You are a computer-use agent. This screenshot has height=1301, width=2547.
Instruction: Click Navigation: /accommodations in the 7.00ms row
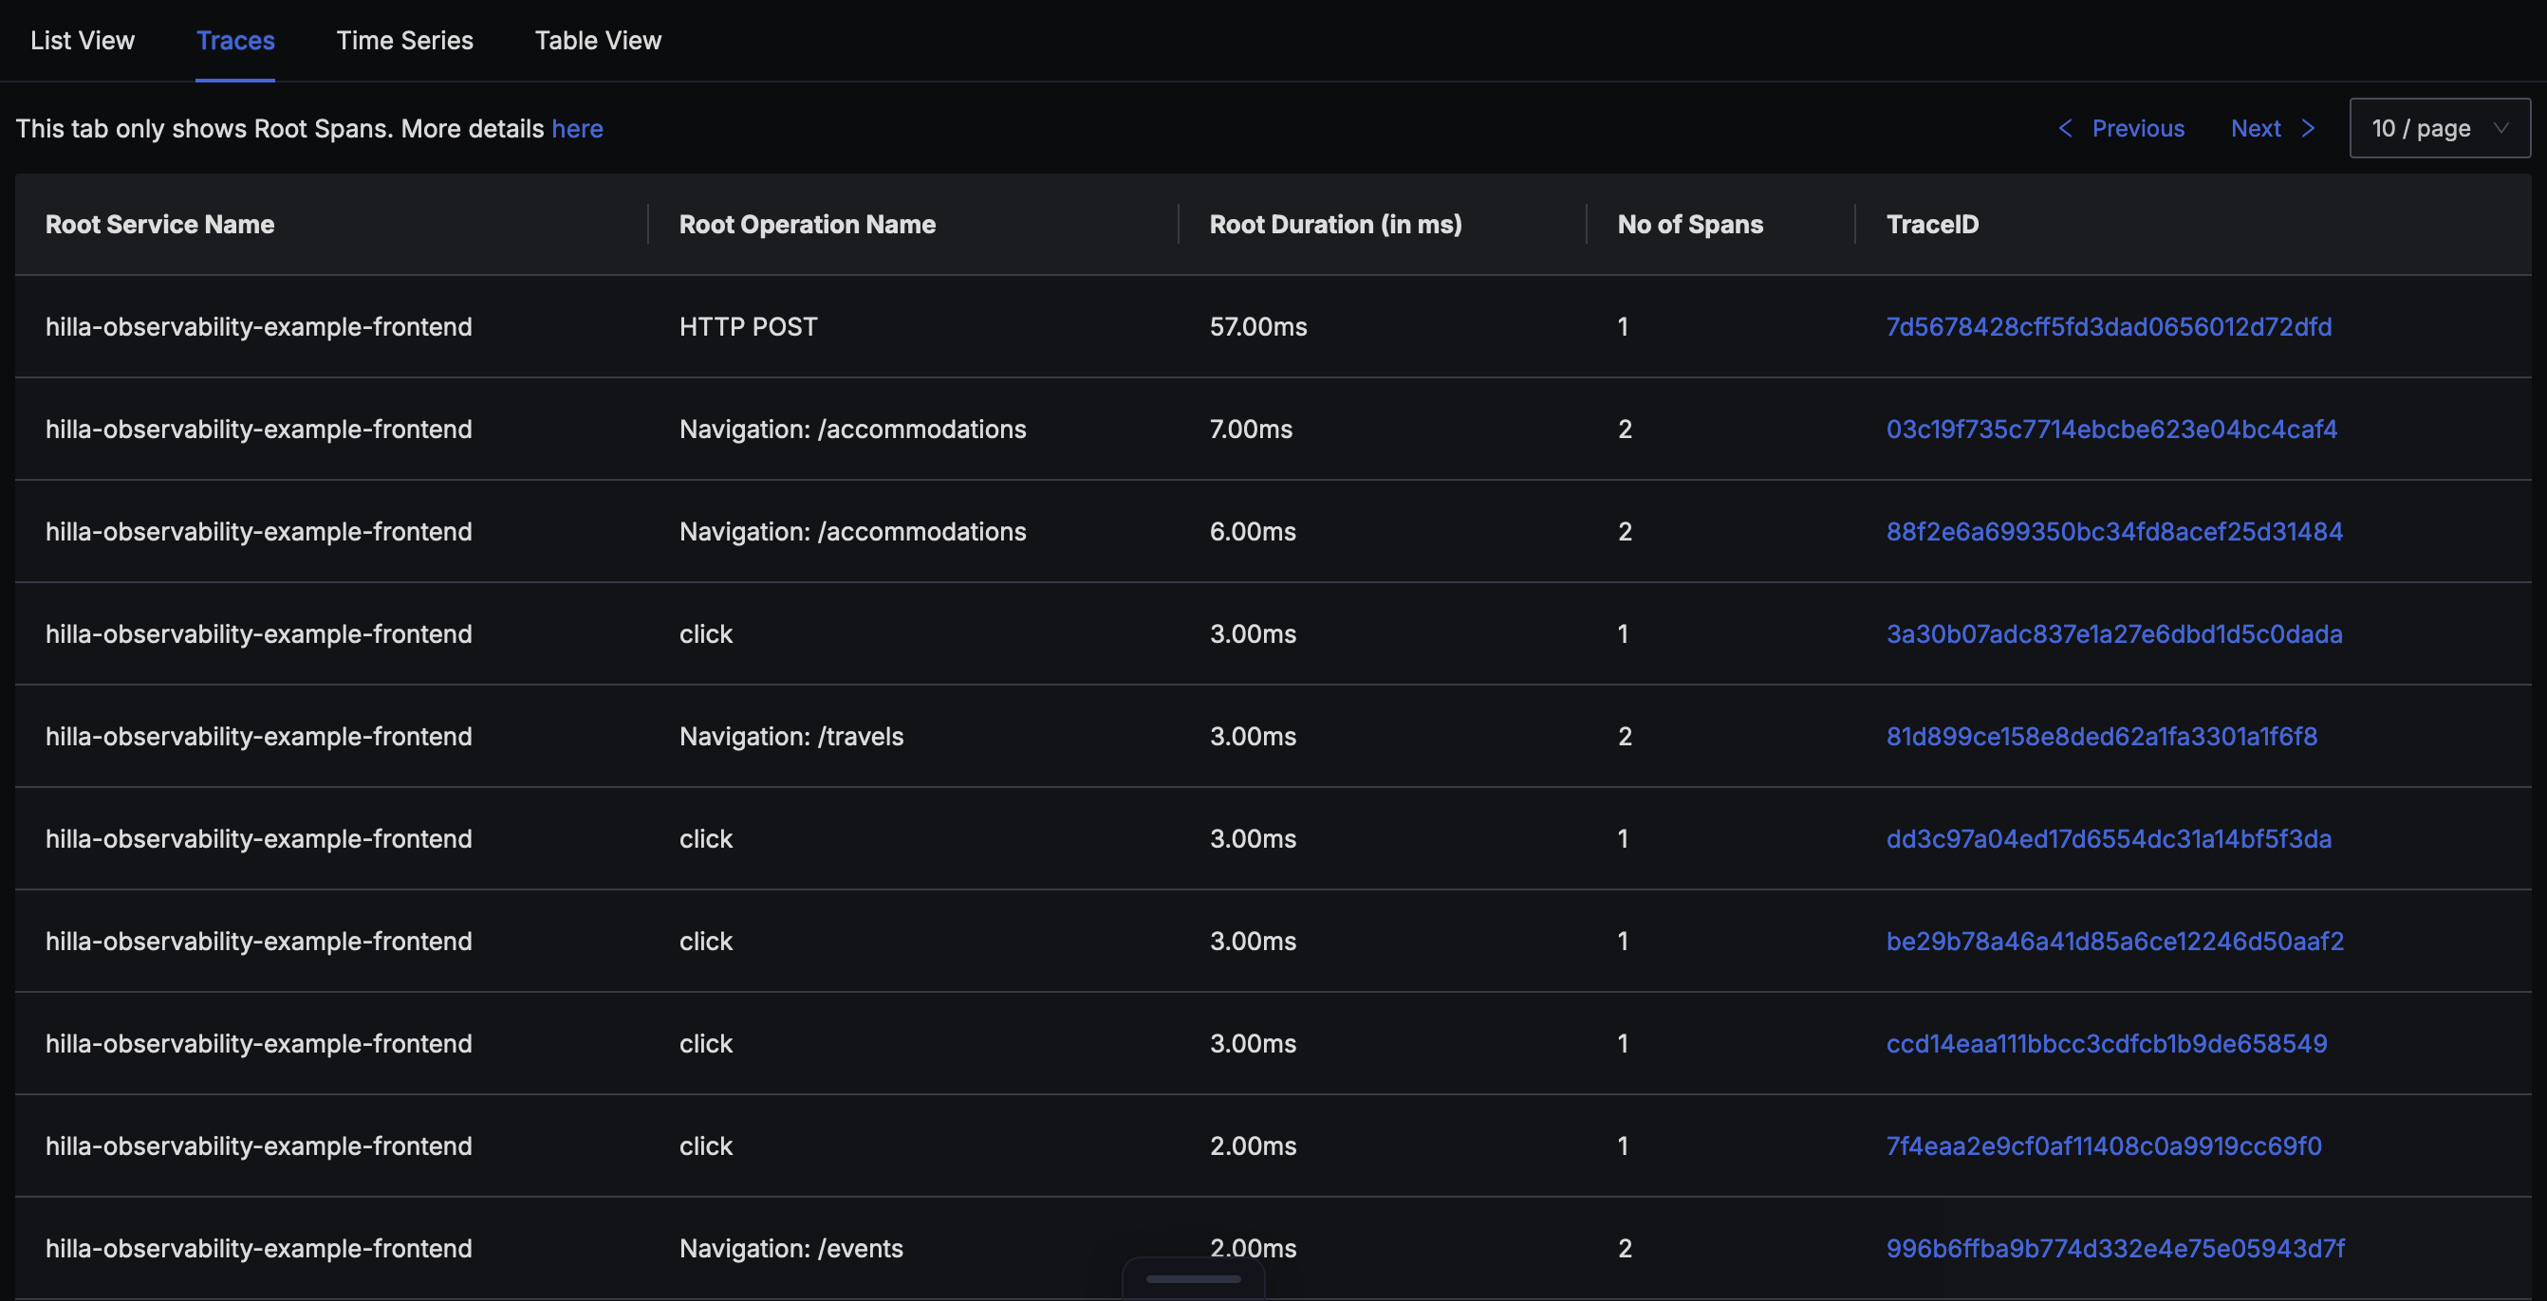pyautogui.click(x=852, y=430)
